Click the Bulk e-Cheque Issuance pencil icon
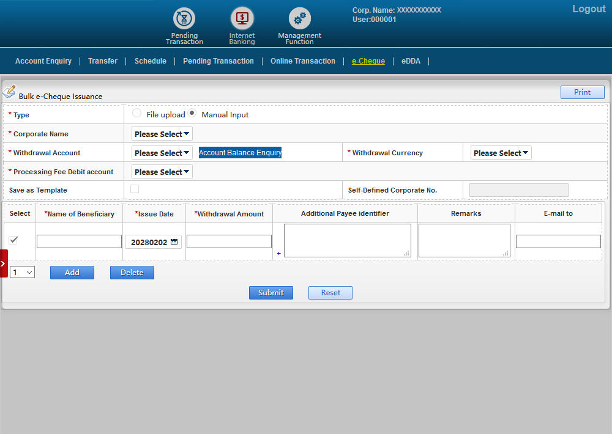 point(9,92)
